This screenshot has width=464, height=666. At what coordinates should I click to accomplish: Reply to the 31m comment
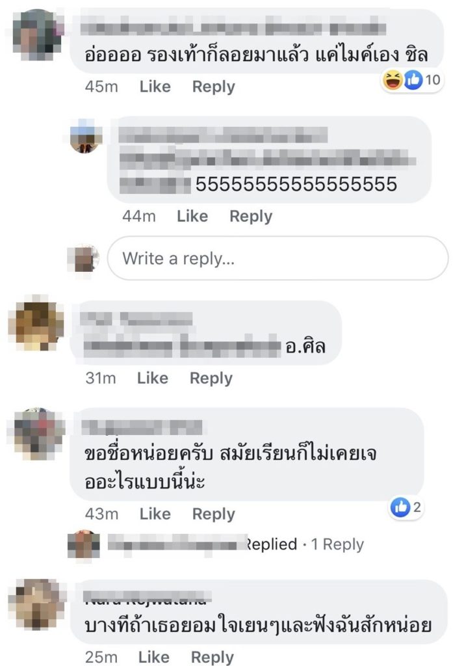[x=211, y=378]
